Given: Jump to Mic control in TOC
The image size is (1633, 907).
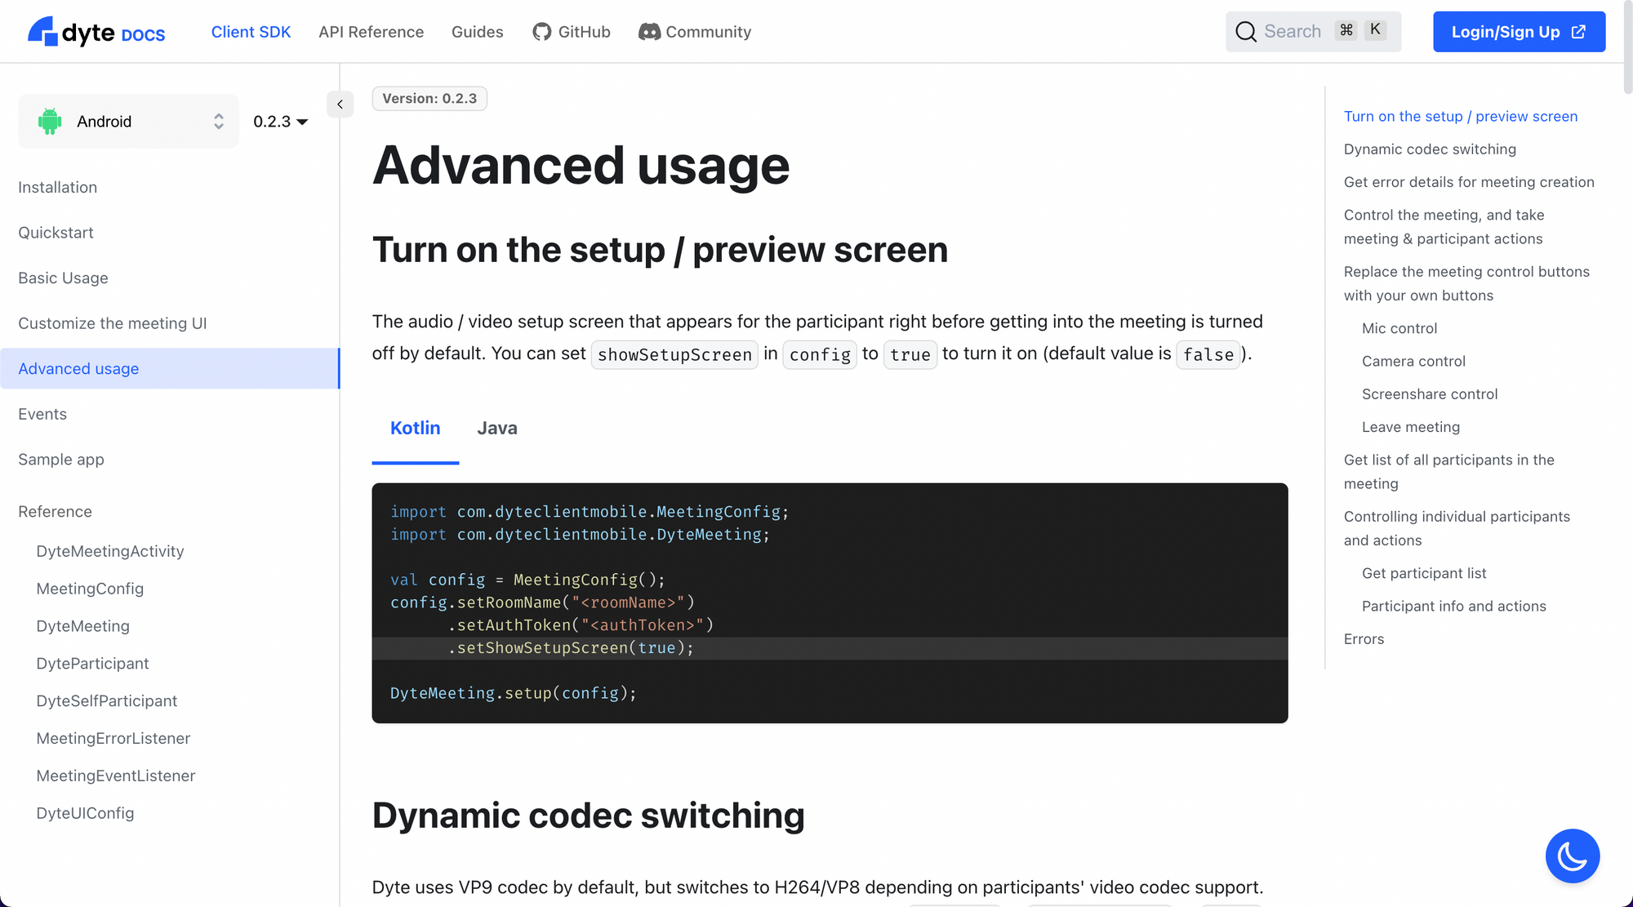Looking at the screenshot, I should point(1399,328).
